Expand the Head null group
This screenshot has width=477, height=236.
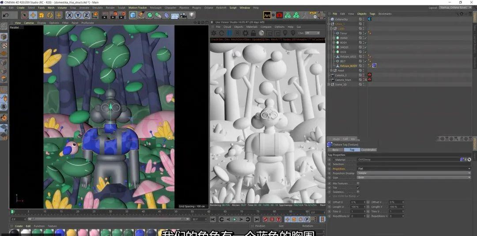(331, 70)
